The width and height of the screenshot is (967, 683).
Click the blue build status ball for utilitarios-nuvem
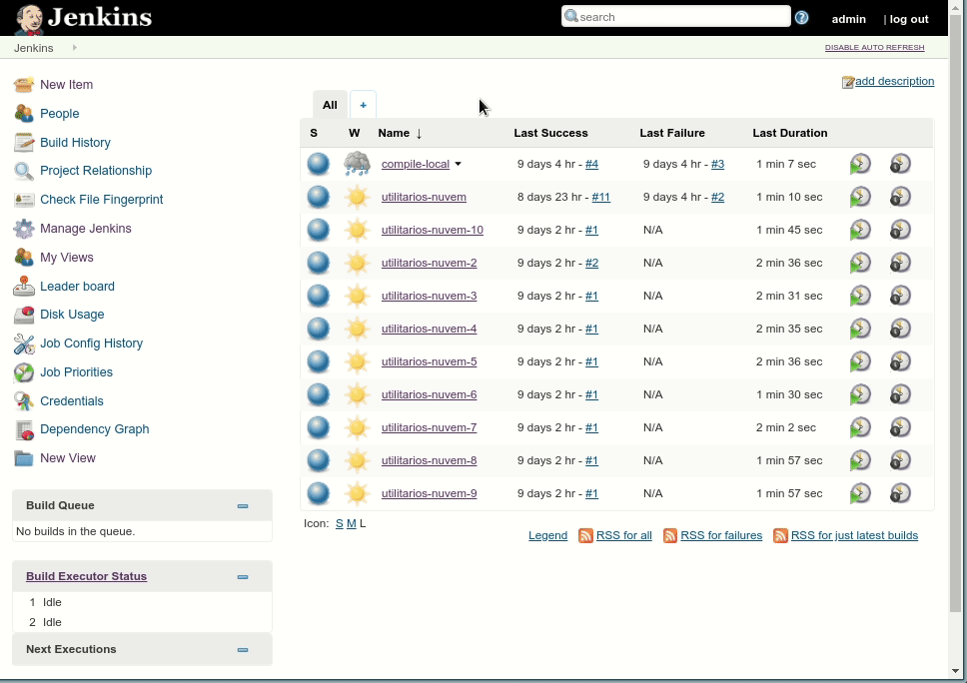pos(318,196)
